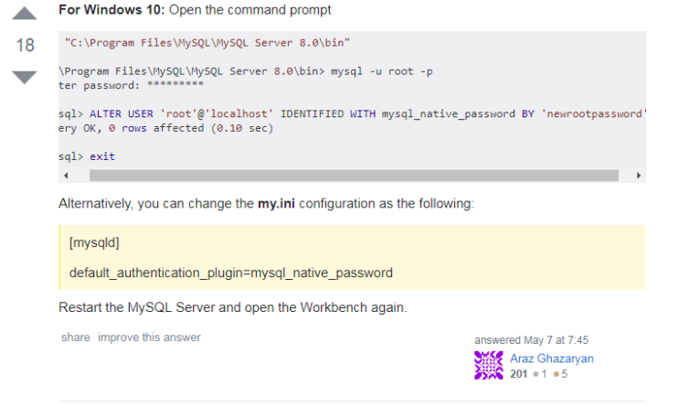Downvote this answer with the down arrow

[x=26, y=77]
